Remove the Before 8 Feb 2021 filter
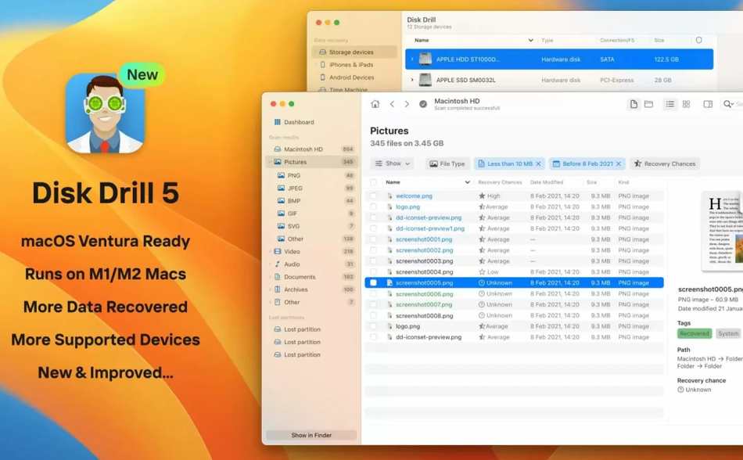The height and width of the screenshot is (460, 743). [619, 164]
